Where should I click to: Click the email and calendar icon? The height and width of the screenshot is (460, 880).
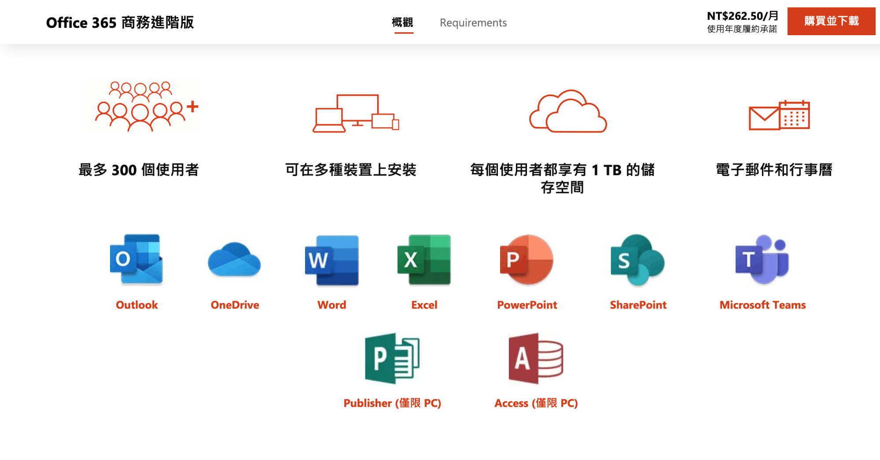tap(779, 115)
